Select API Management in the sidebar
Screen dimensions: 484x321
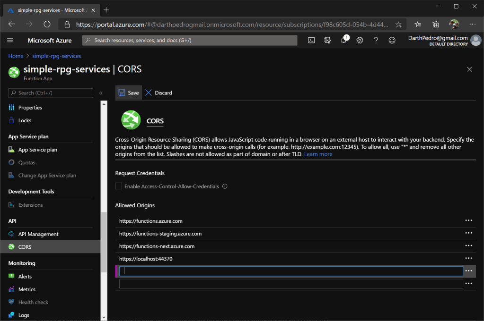38,234
